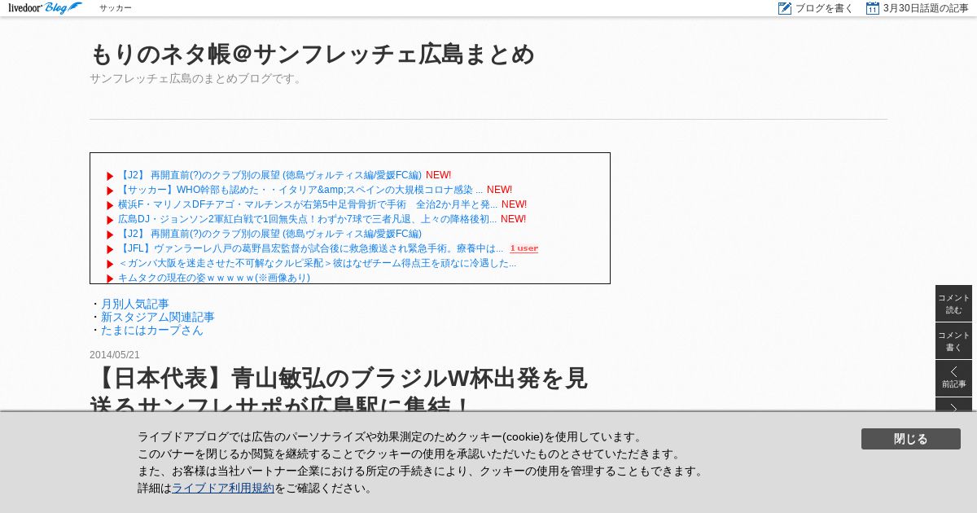The image size is (977, 513).
Task: Open first 【J2】再開直前 article marked NEW!
Action: click(269, 175)
